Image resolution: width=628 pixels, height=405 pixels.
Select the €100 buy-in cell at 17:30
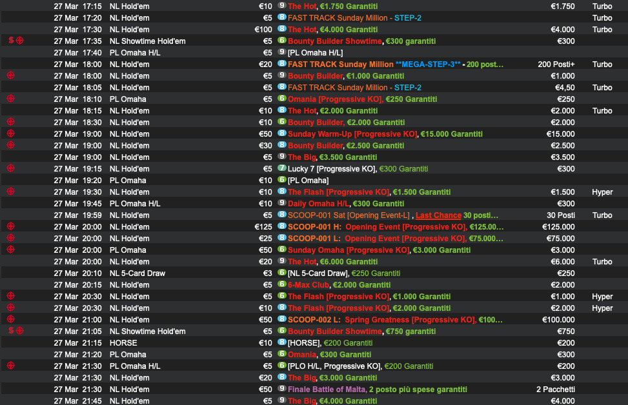pyautogui.click(x=263, y=30)
